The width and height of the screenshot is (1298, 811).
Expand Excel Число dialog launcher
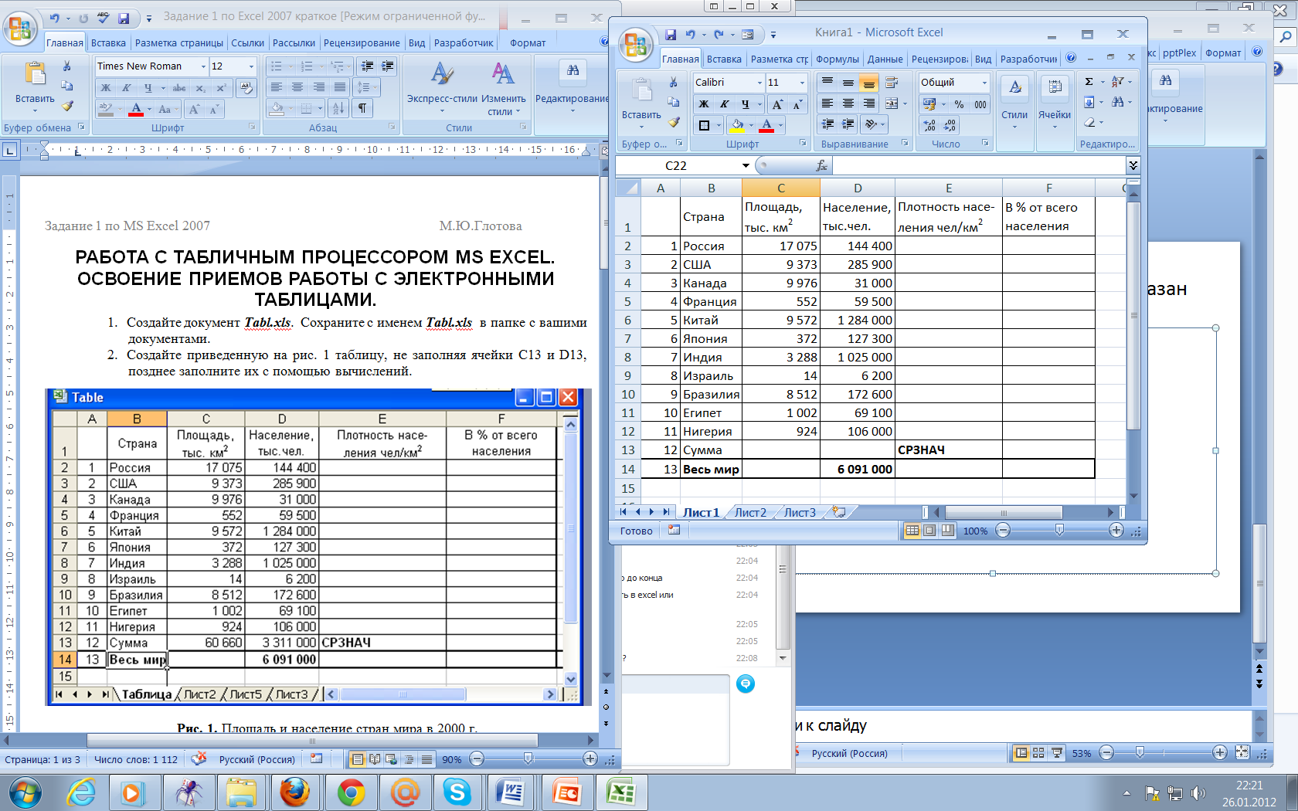tap(985, 143)
